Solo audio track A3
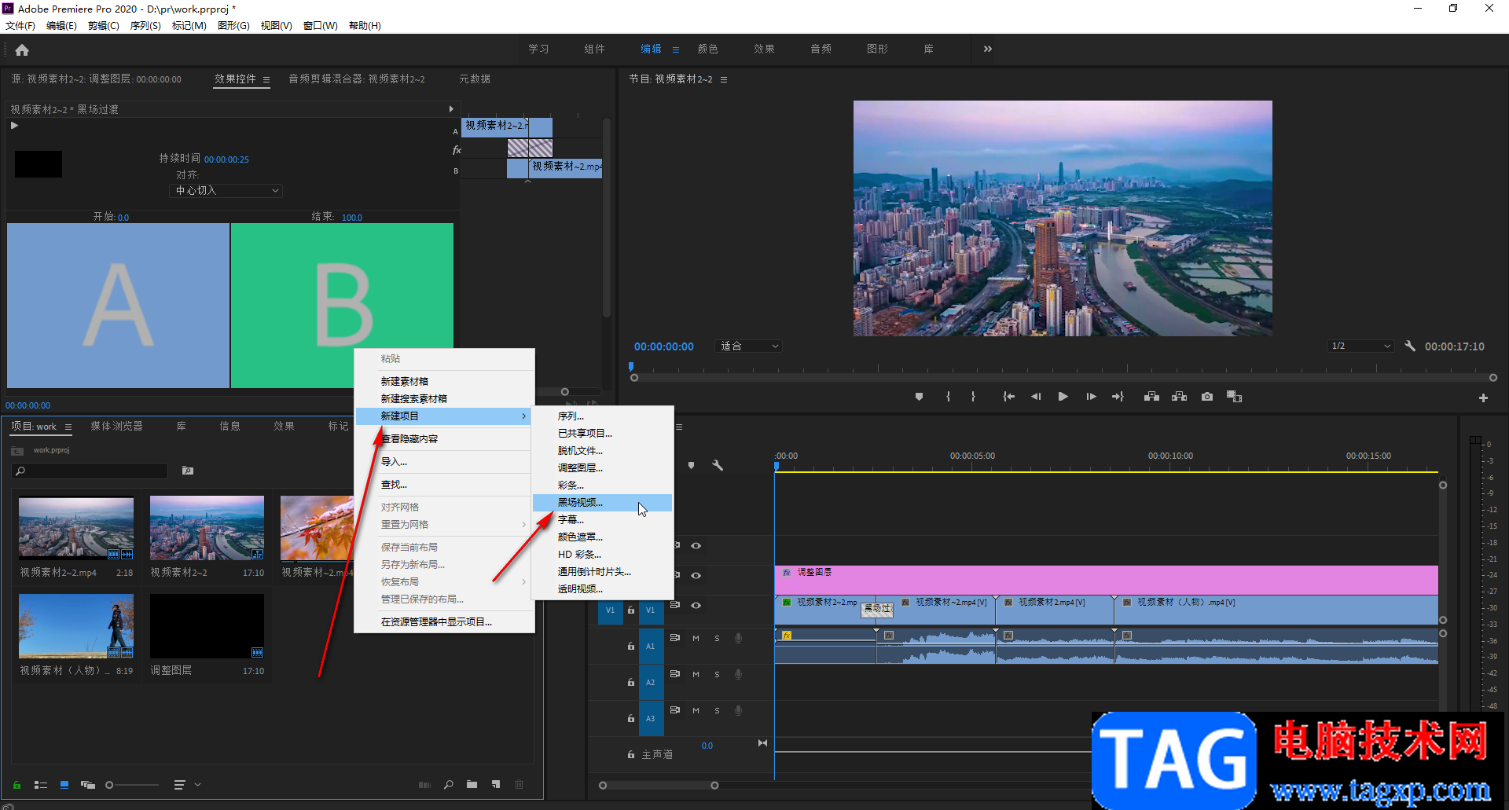The image size is (1509, 810). pos(717,711)
